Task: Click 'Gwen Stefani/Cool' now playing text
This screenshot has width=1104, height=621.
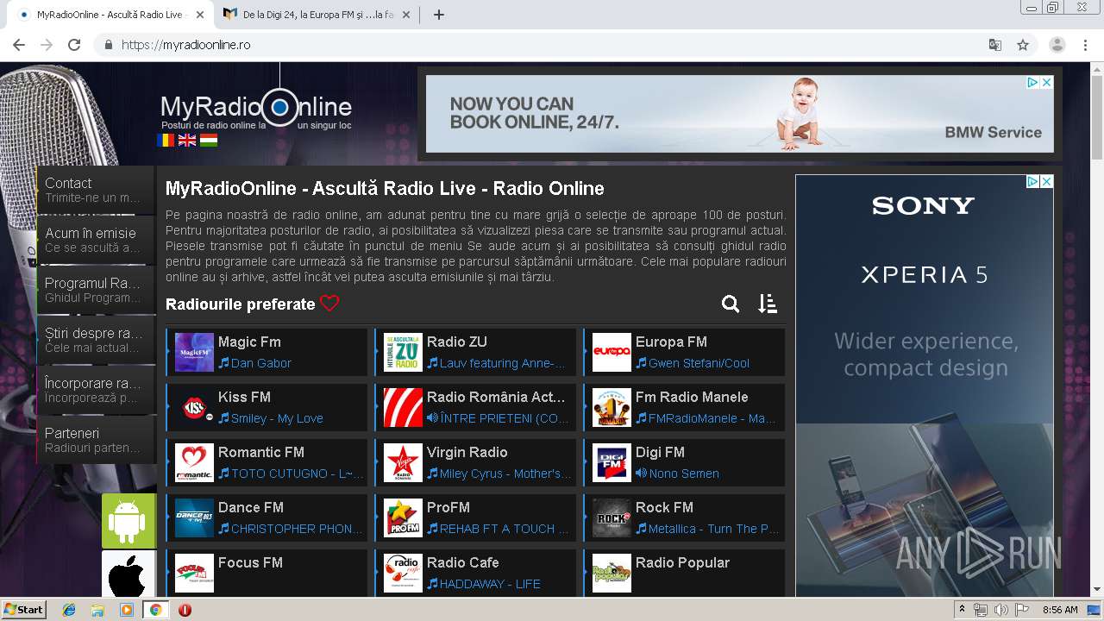Action: tap(699, 363)
